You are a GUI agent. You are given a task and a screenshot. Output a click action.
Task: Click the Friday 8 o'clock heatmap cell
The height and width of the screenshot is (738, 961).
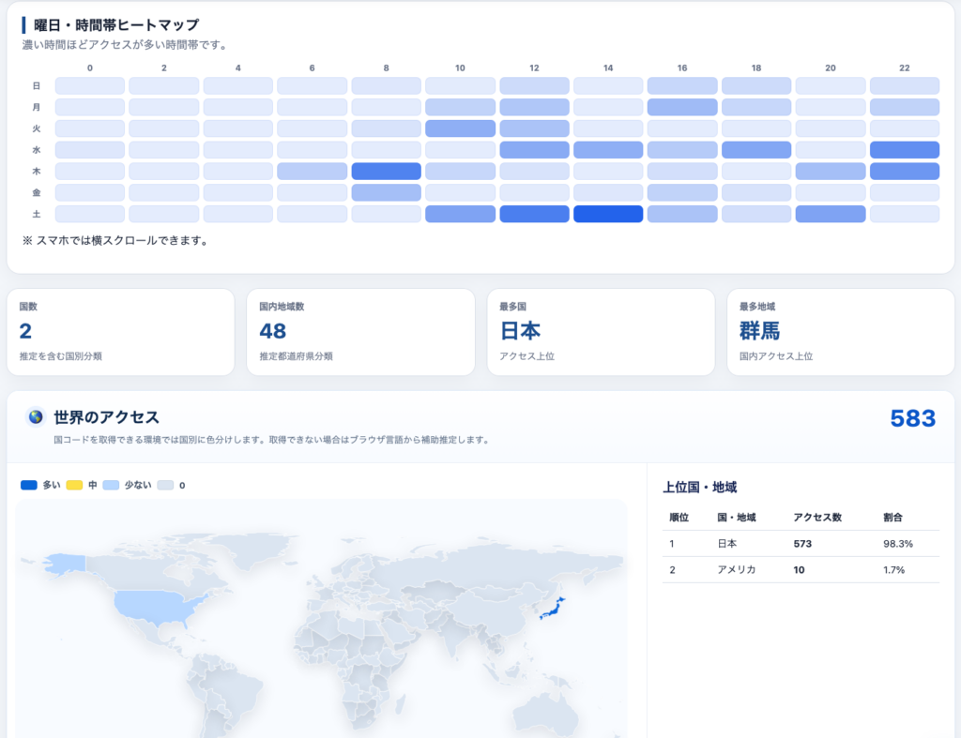click(x=386, y=192)
